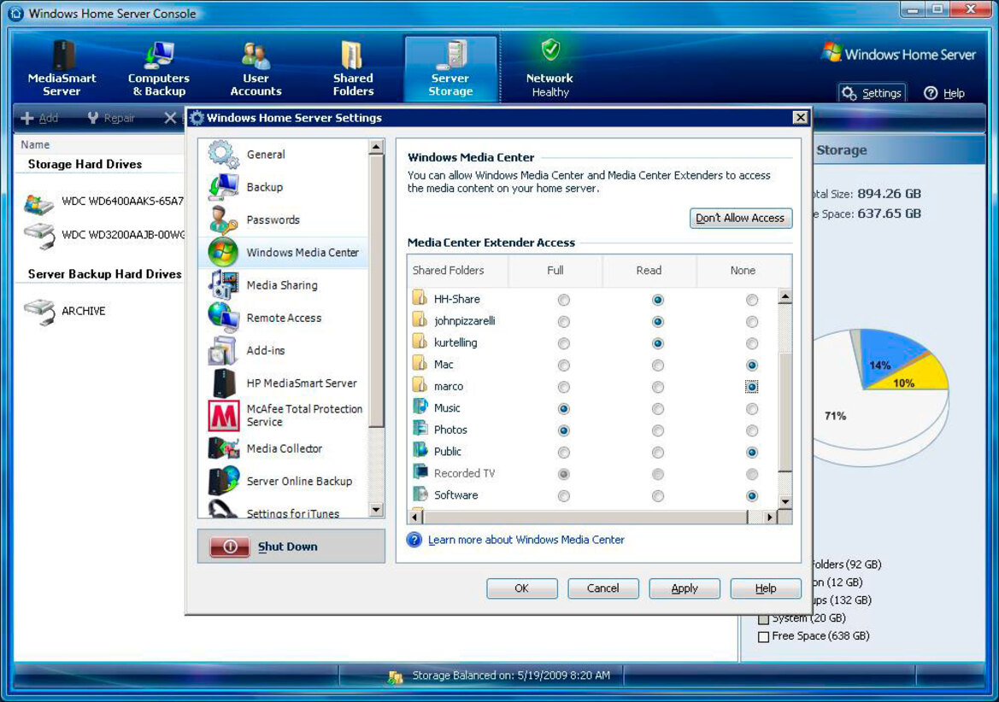Click the General settings gear icon
The image size is (999, 702).
pos(223,154)
